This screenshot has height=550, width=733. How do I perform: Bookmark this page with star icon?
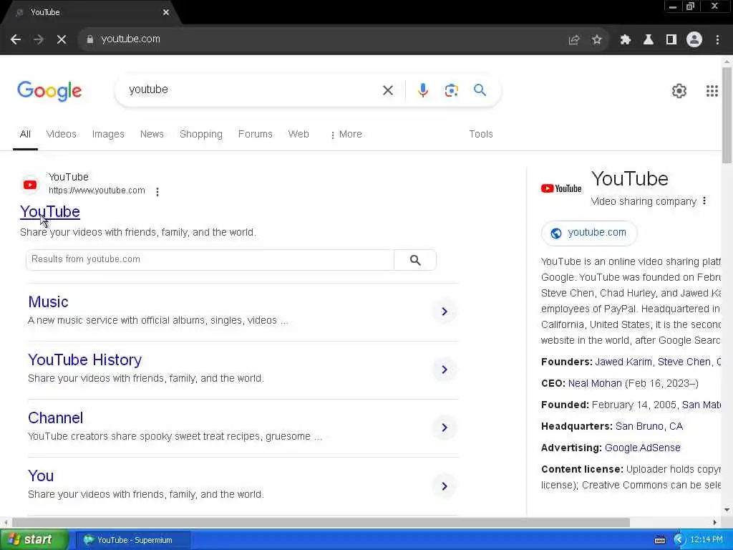pos(597,40)
